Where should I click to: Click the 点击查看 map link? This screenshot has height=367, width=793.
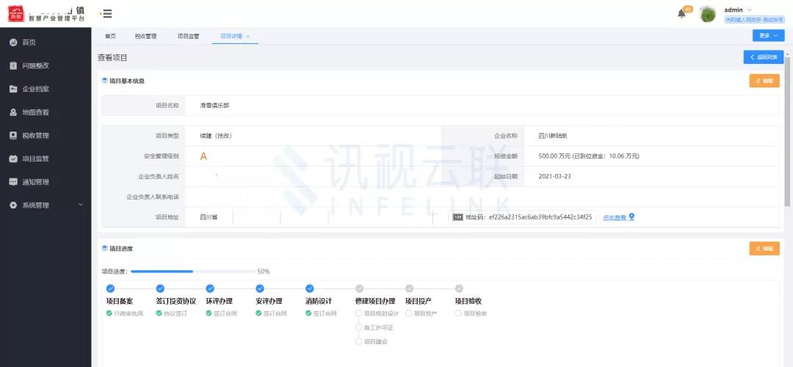tap(618, 217)
